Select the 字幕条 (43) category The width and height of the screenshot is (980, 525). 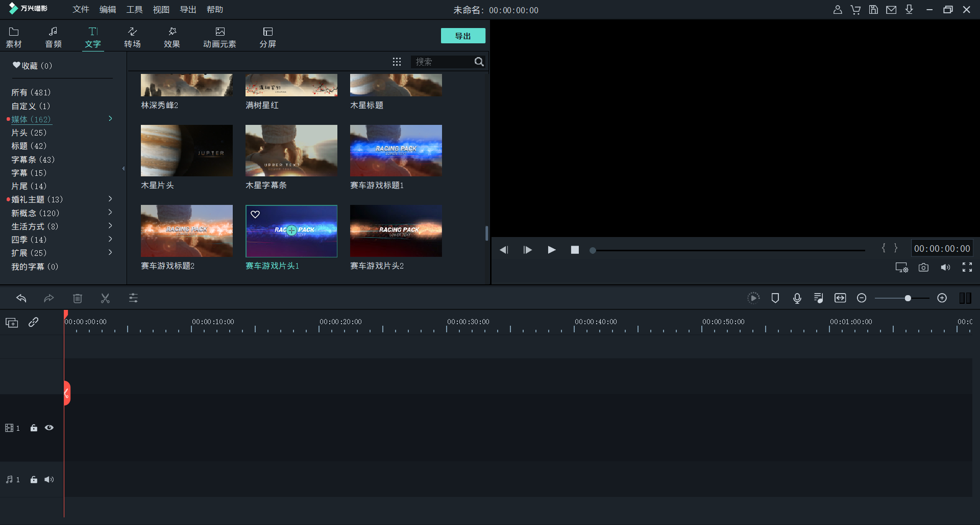[x=33, y=160]
